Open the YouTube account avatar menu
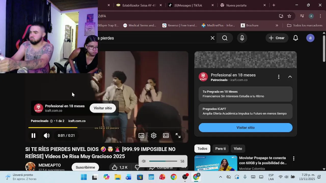 pyautogui.click(x=310, y=38)
